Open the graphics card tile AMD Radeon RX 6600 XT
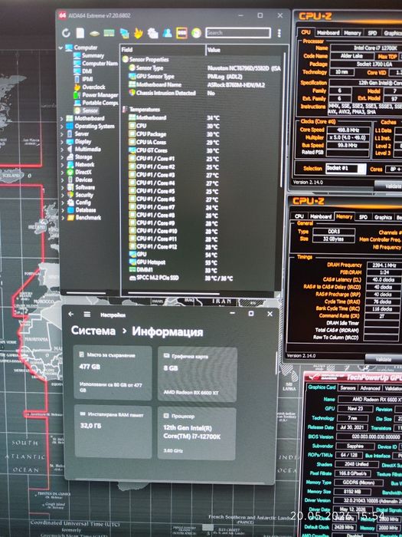402x537 pixels. pos(198,374)
